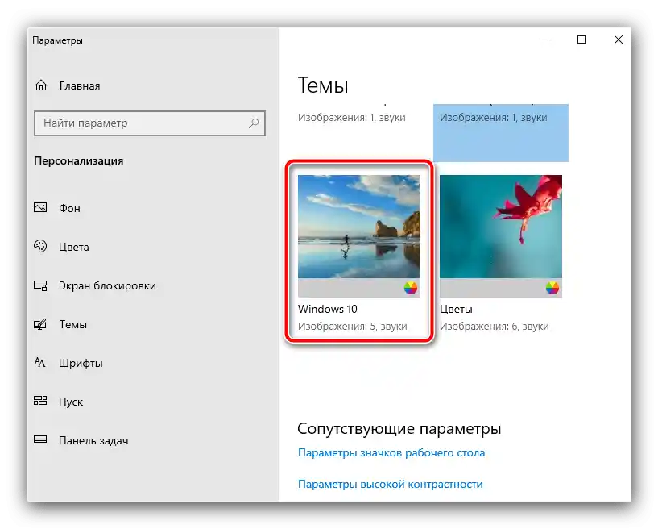Screen dimensions: 658x529
Task: Close the Параметры window
Action: (x=619, y=40)
